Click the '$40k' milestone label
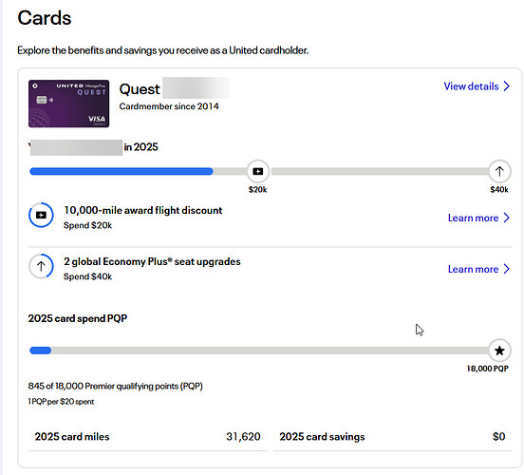Image resolution: width=524 pixels, height=475 pixels. click(499, 190)
